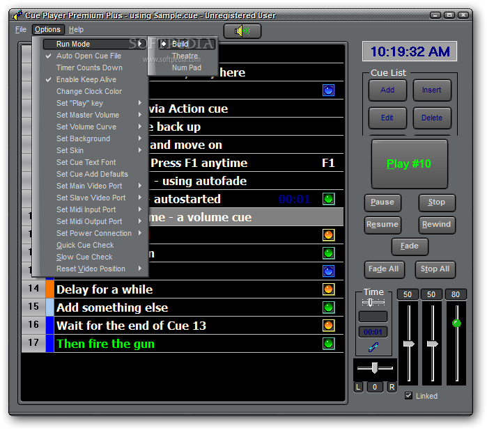This screenshot has width=487, height=430.
Task: Click the Resume button
Action: (382, 224)
